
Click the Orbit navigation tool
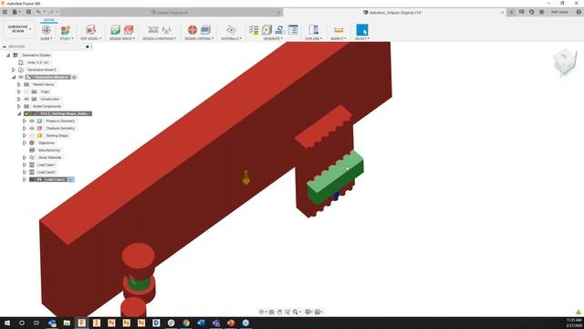pyautogui.click(x=262, y=312)
